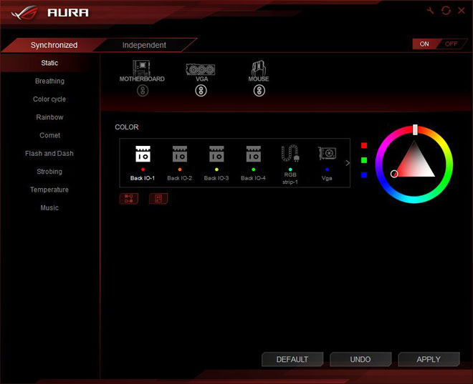Pick the green color swatch

coord(364,160)
